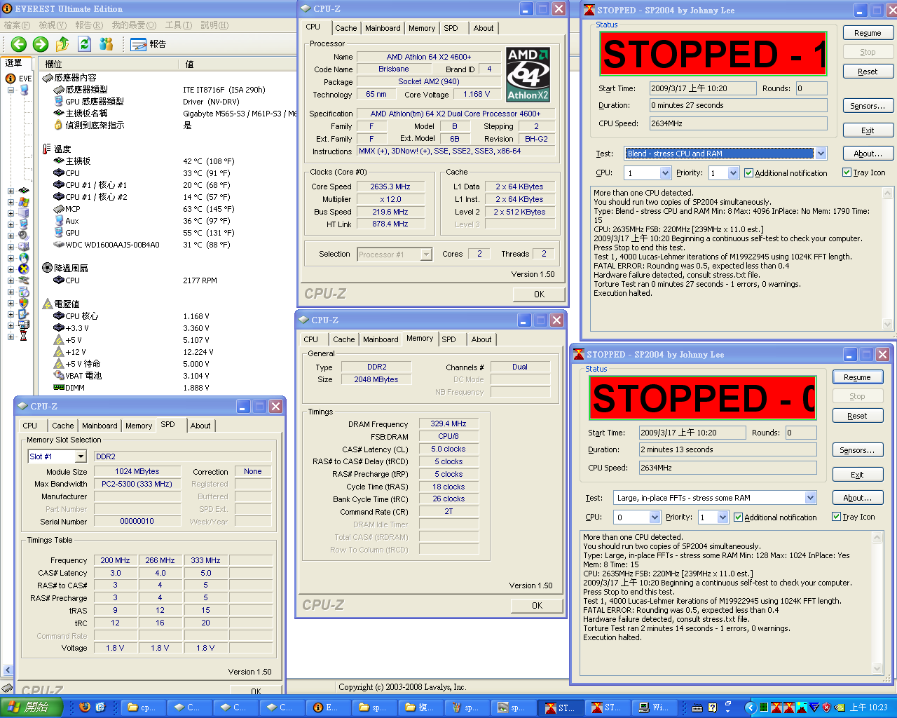Viewport: 897px width, 718px height.
Task: Click the 溫度 thermometer icon
Action: tap(47, 149)
